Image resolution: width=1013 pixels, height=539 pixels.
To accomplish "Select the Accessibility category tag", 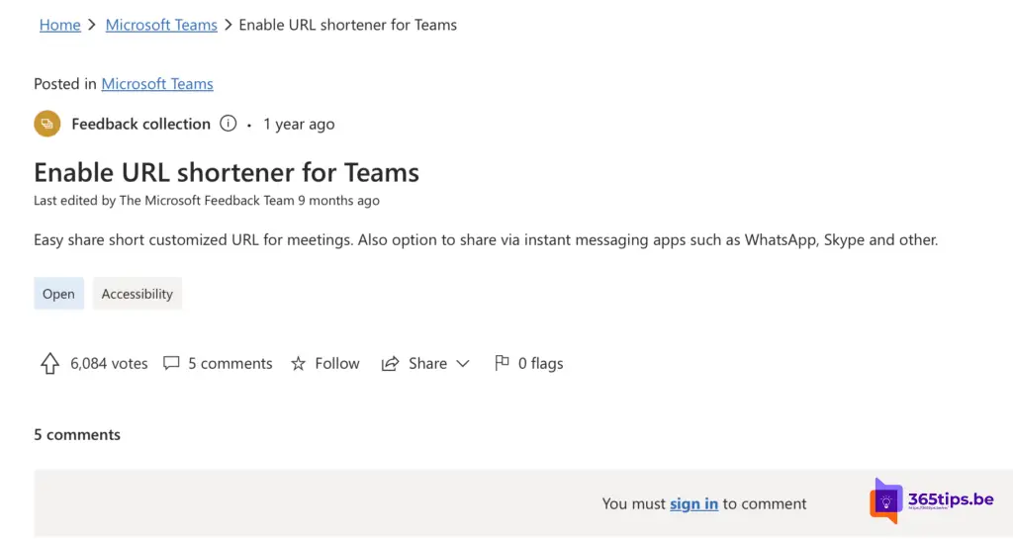I will tap(137, 294).
